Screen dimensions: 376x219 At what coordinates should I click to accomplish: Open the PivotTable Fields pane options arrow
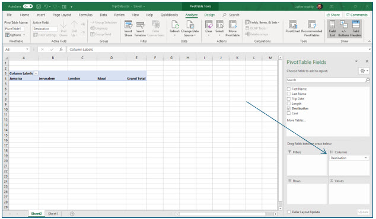(x=356, y=62)
